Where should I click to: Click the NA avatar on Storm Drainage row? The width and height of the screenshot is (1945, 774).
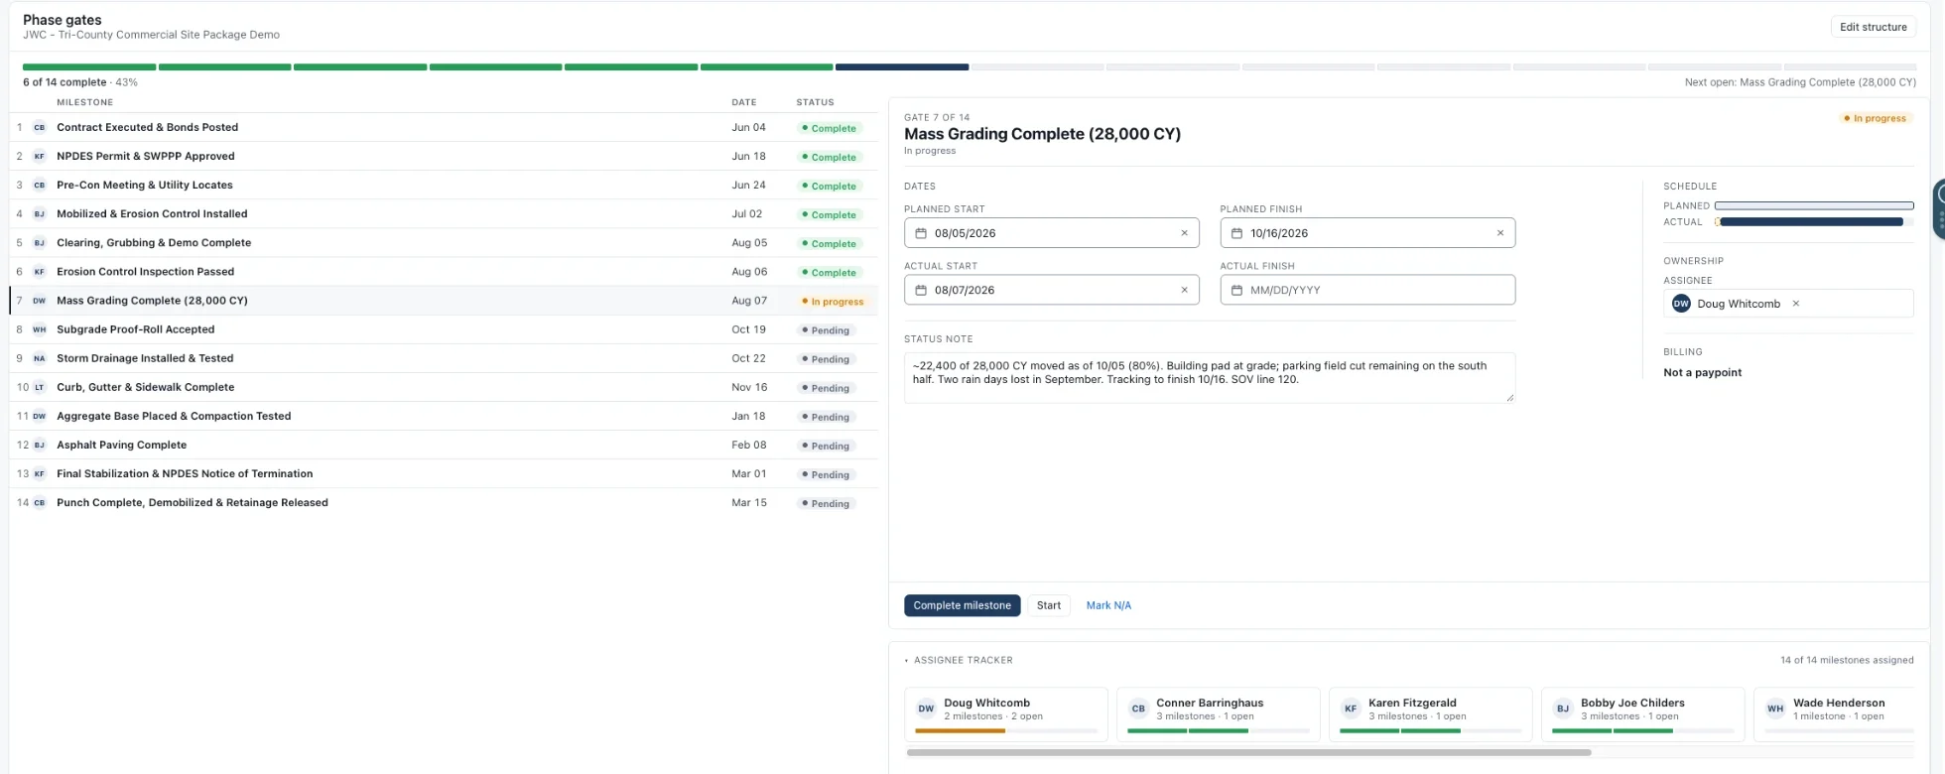(x=40, y=358)
